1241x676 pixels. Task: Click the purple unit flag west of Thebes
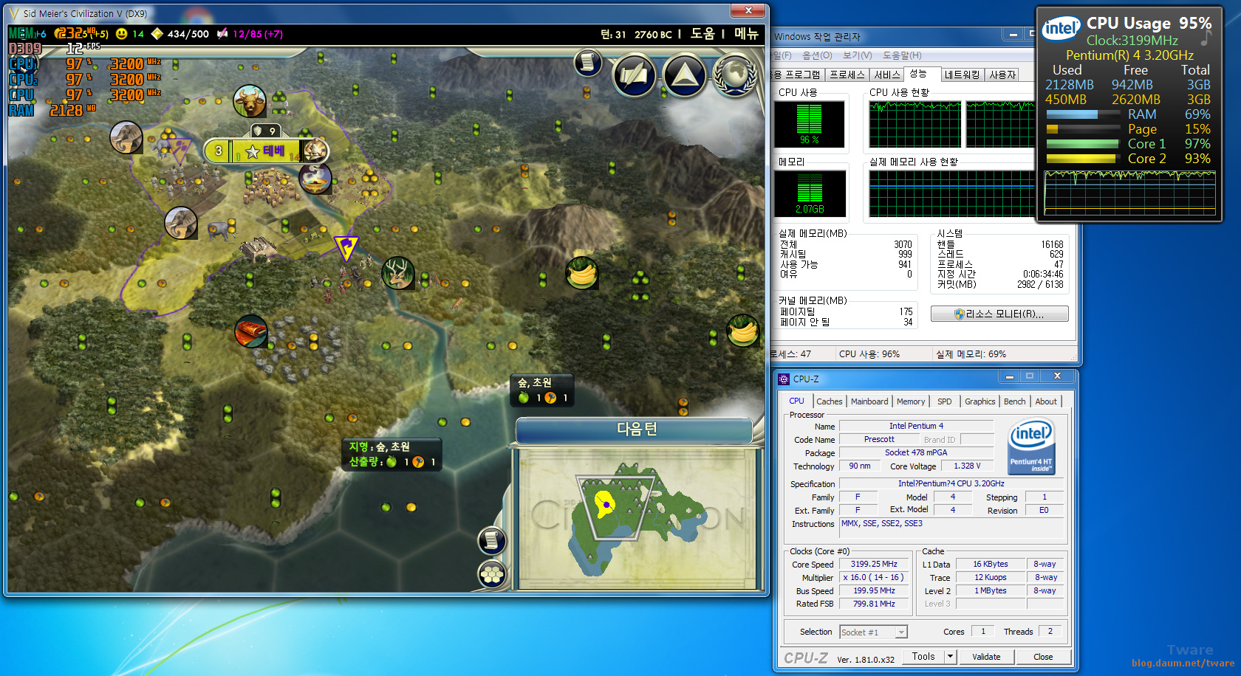[x=180, y=150]
